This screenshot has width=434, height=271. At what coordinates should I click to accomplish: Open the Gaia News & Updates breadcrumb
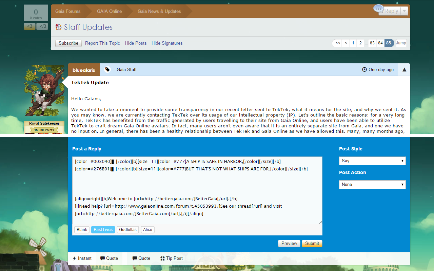[x=159, y=11]
